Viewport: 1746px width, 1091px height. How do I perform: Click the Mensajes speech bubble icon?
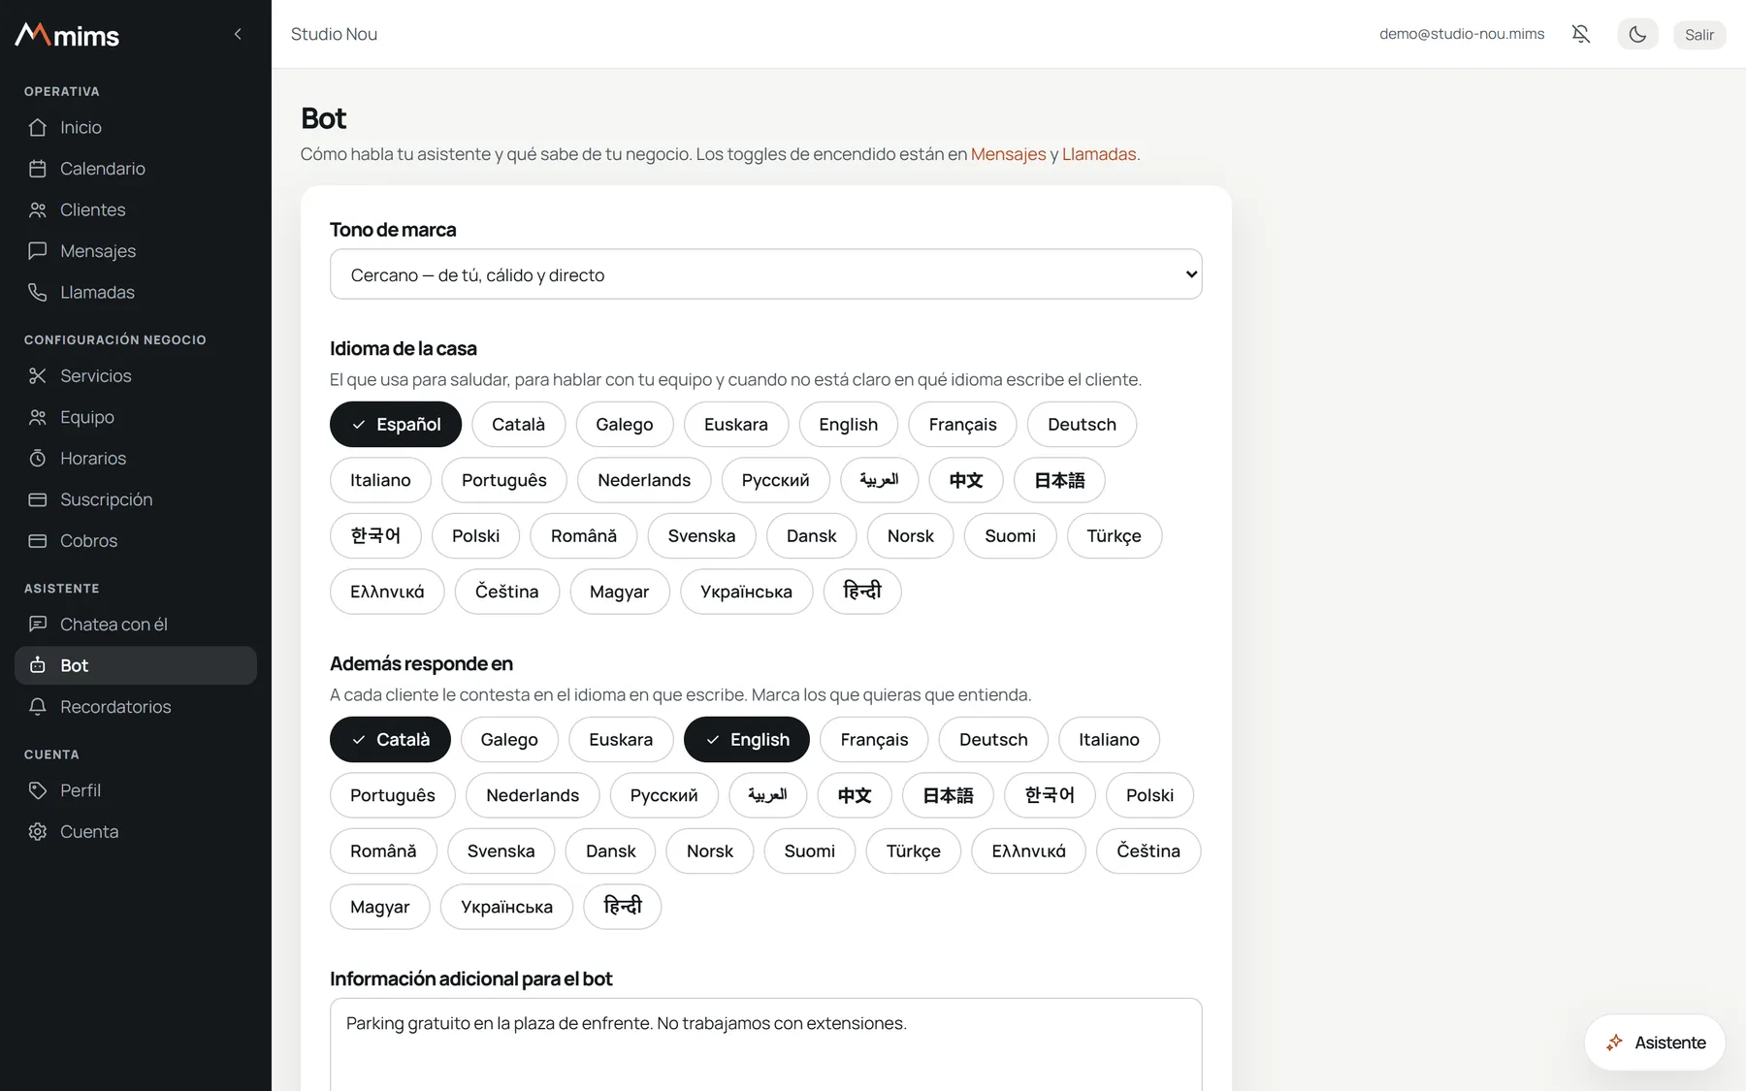(38, 251)
